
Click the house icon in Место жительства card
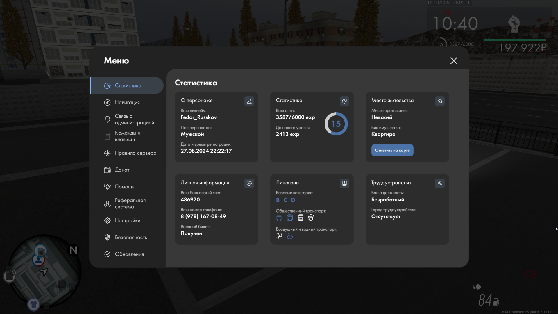(440, 101)
